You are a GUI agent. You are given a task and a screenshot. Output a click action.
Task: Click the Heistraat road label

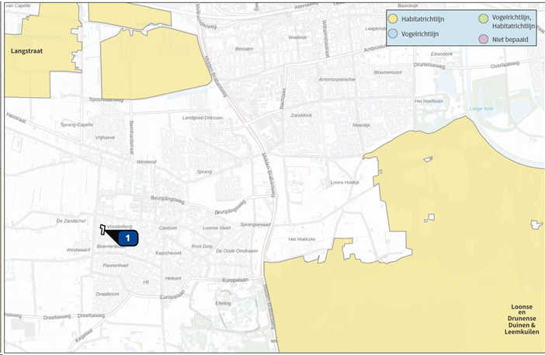coord(16,118)
